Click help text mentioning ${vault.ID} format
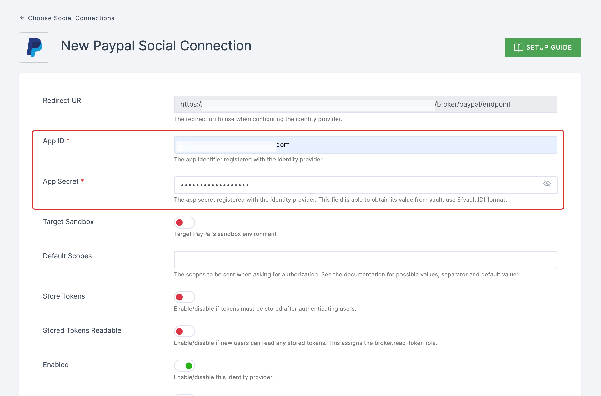The height and width of the screenshot is (396, 601). pos(340,200)
